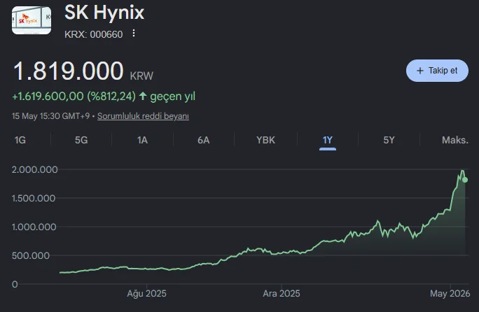Click the 2.000.000 y-axis label
The height and width of the screenshot is (312, 479).
point(34,169)
